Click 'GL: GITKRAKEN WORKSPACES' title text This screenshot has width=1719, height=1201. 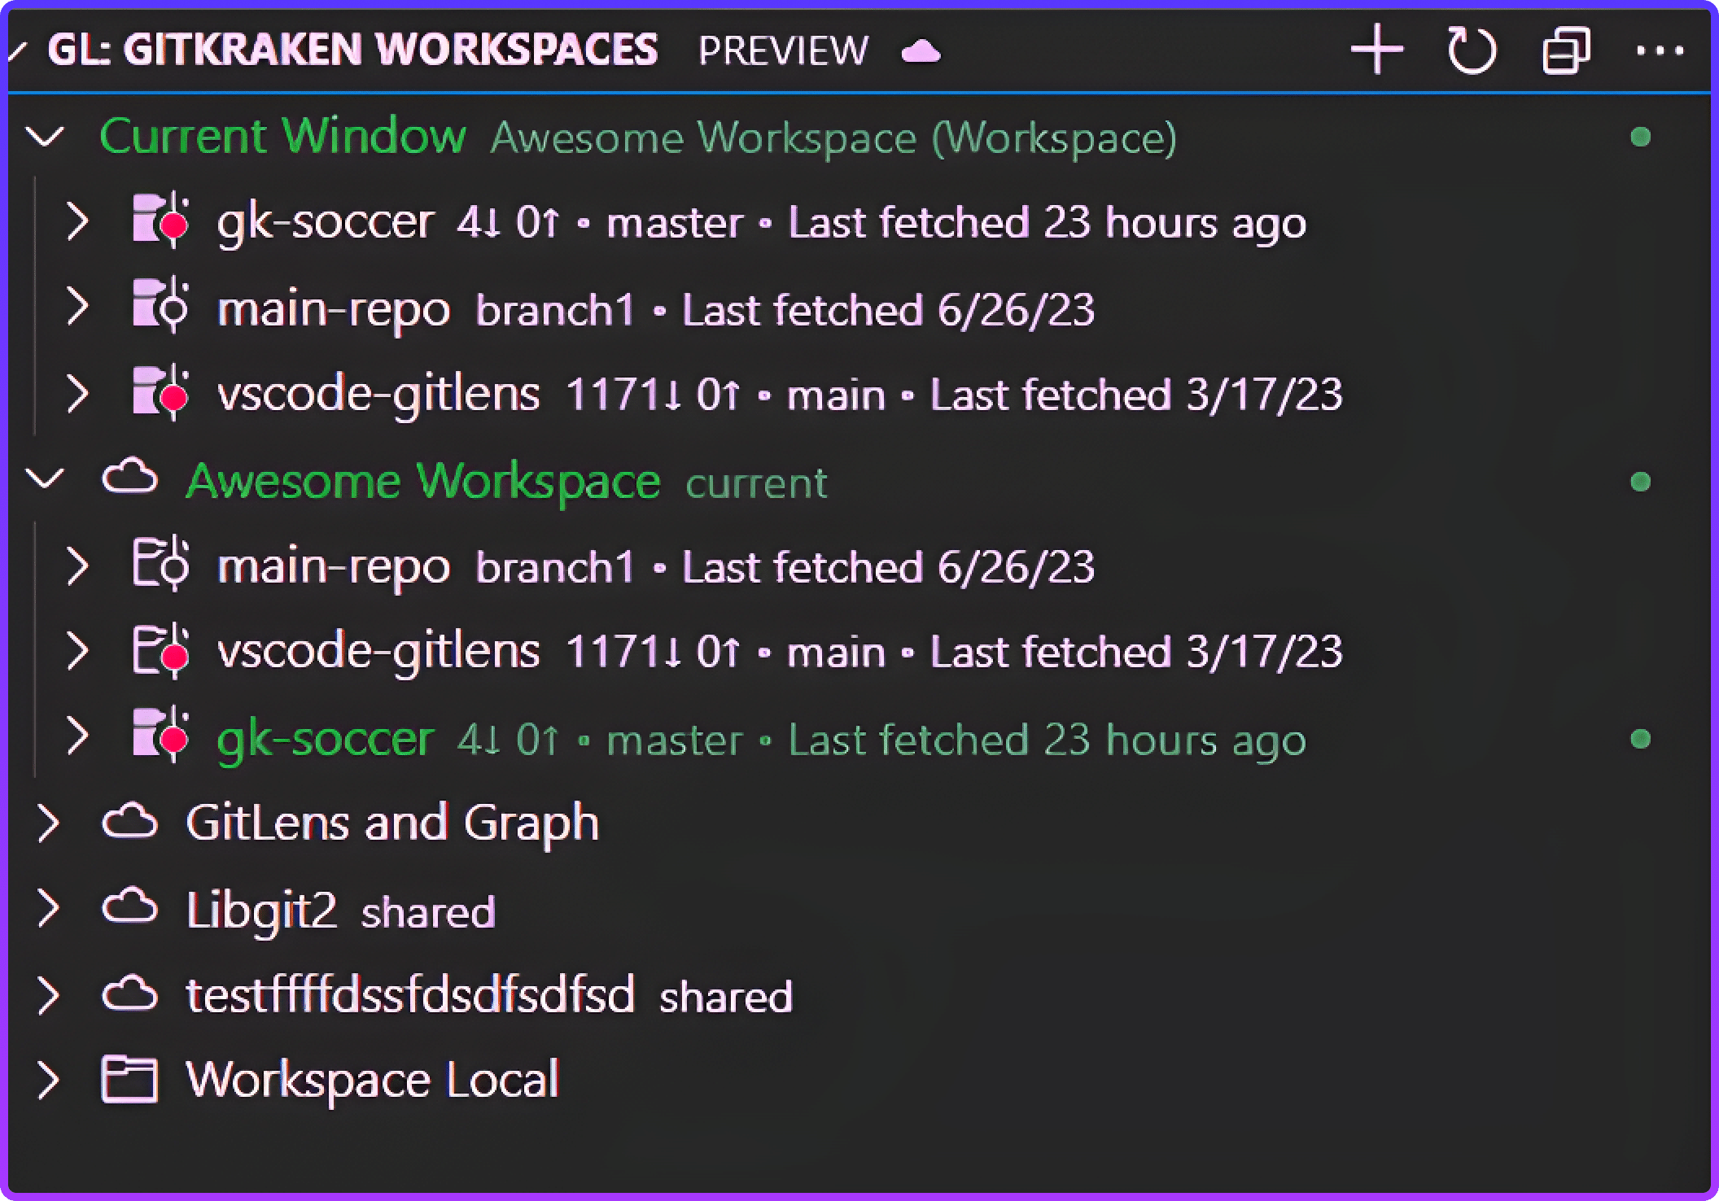pos(352,50)
